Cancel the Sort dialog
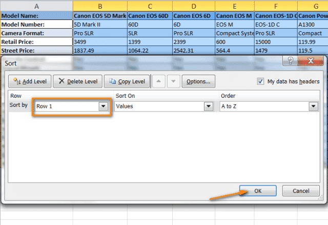 (x=301, y=191)
